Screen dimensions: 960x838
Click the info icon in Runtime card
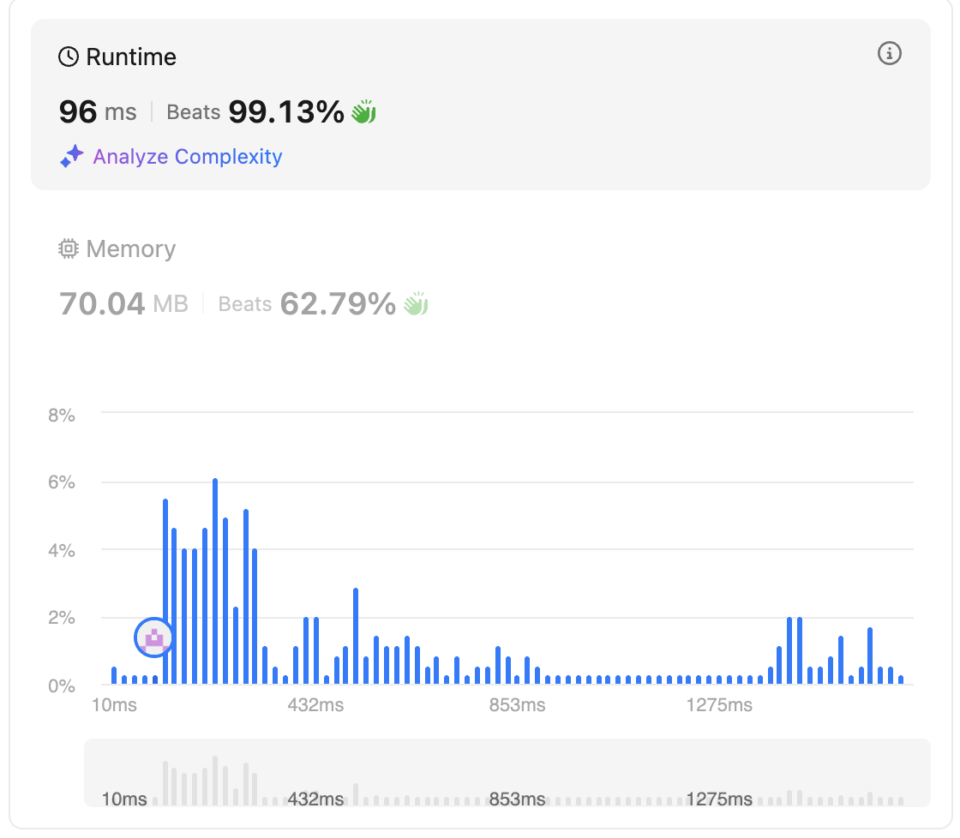tap(890, 54)
